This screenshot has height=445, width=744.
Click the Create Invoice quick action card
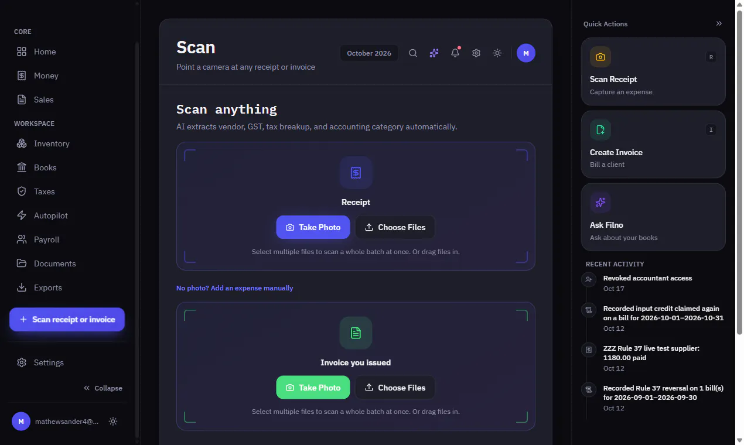tap(653, 145)
